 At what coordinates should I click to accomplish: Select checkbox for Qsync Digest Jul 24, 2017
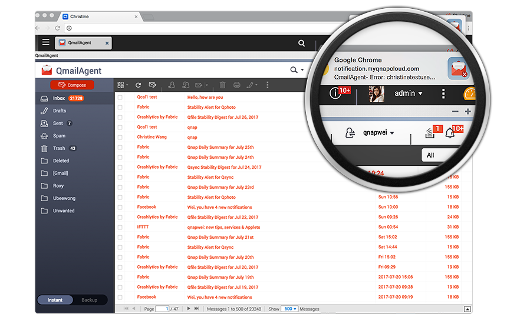tap(120, 167)
